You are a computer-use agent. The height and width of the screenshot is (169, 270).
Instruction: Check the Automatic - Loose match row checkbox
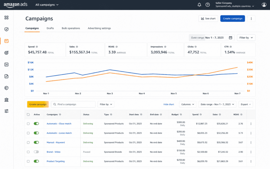(x=28, y=133)
